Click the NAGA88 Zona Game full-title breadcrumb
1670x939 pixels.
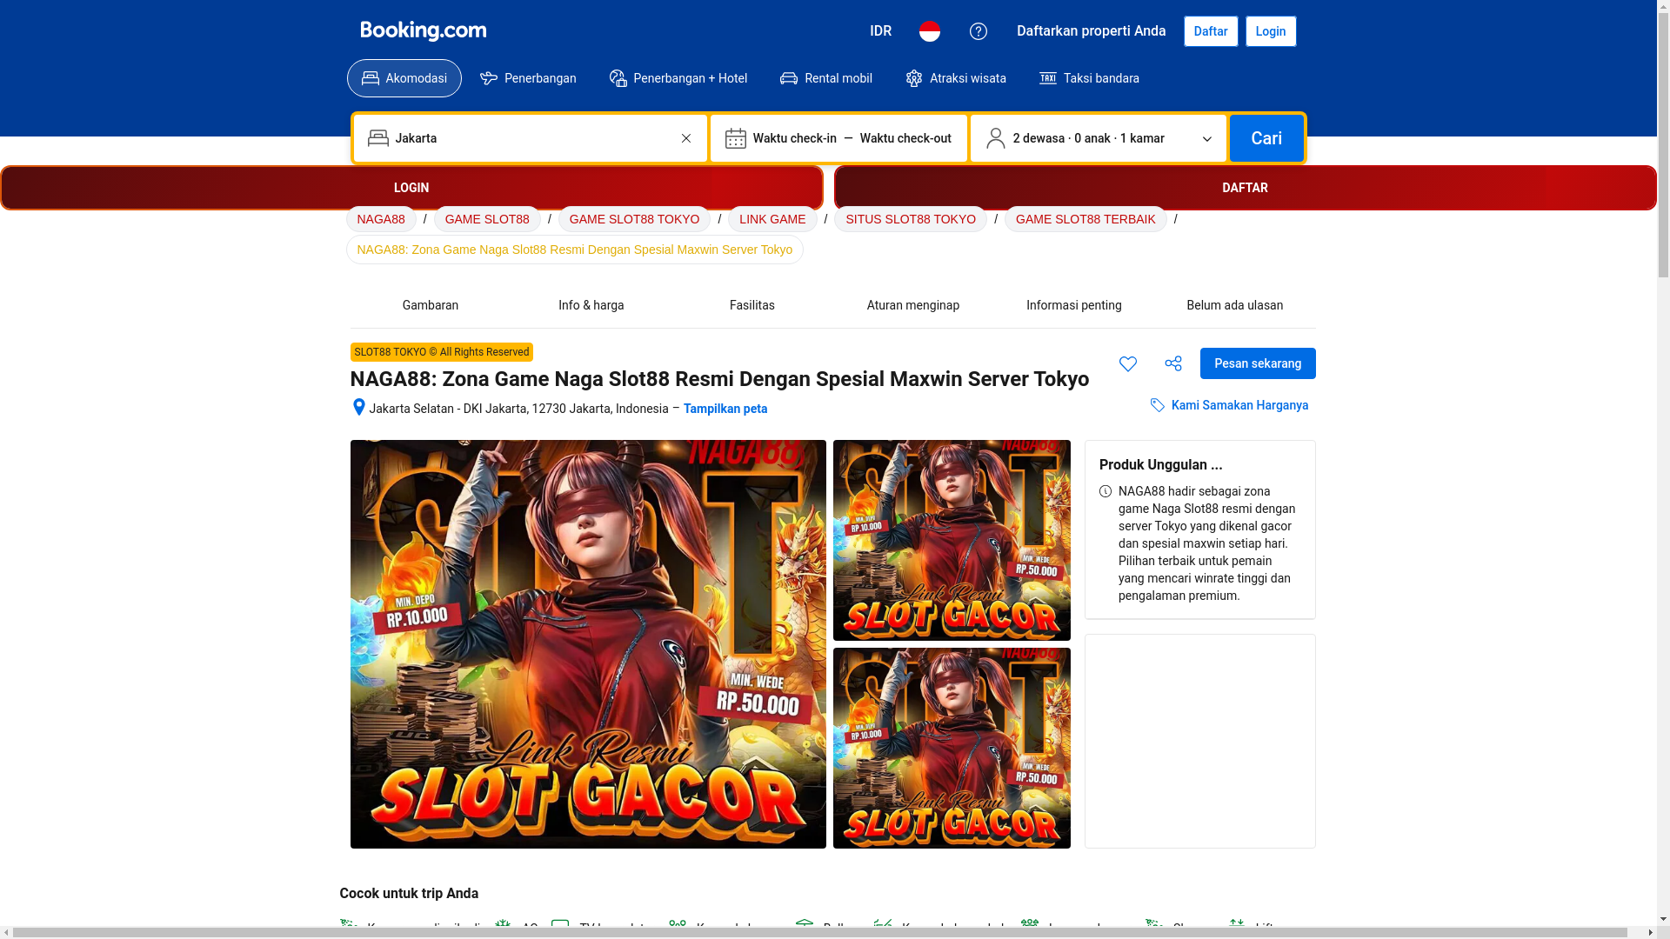coord(575,250)
